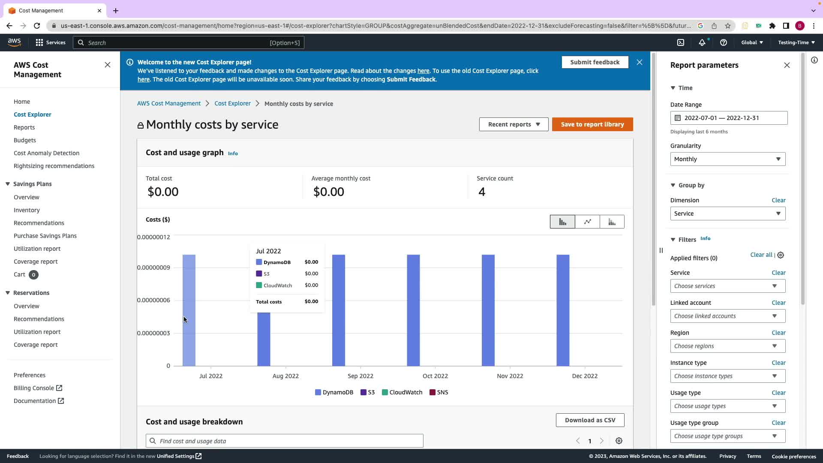Switch to line chart view
This screenshot has width=823, height=463.
tap(587, 222)
